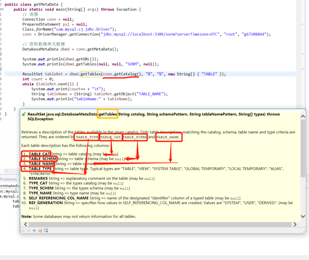Click the green method icon beside ResultSet signature
This screenshot has height=260, width=309.
tap(24, 114)
